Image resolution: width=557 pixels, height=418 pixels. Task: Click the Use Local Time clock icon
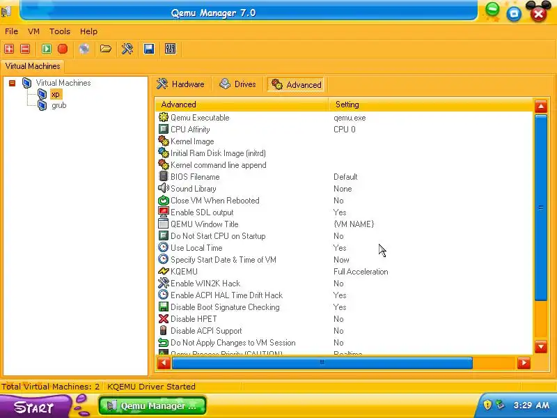coord(164,248)
